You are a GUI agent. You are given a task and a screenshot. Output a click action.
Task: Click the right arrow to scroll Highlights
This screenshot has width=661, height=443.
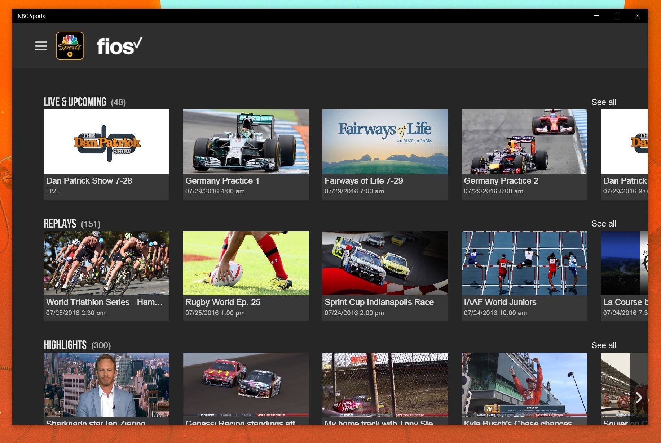tap(639, 398)
